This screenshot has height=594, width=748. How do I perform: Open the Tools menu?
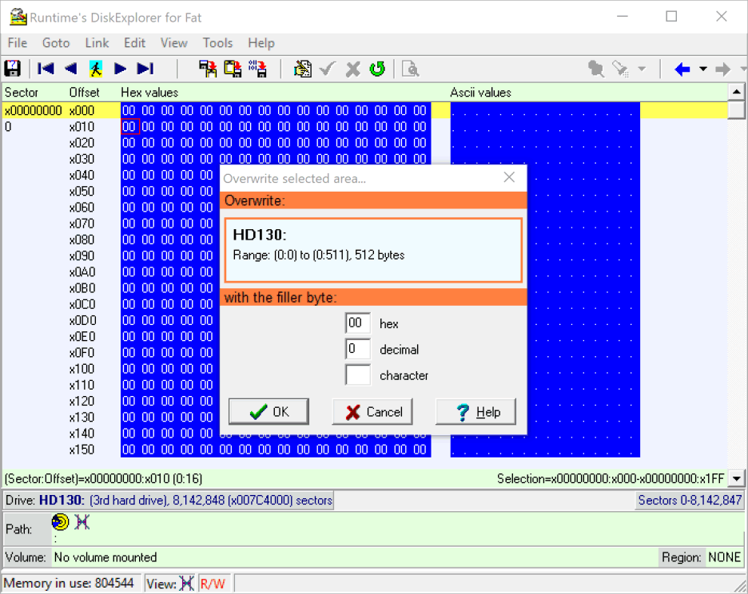[x=217, y=43]
